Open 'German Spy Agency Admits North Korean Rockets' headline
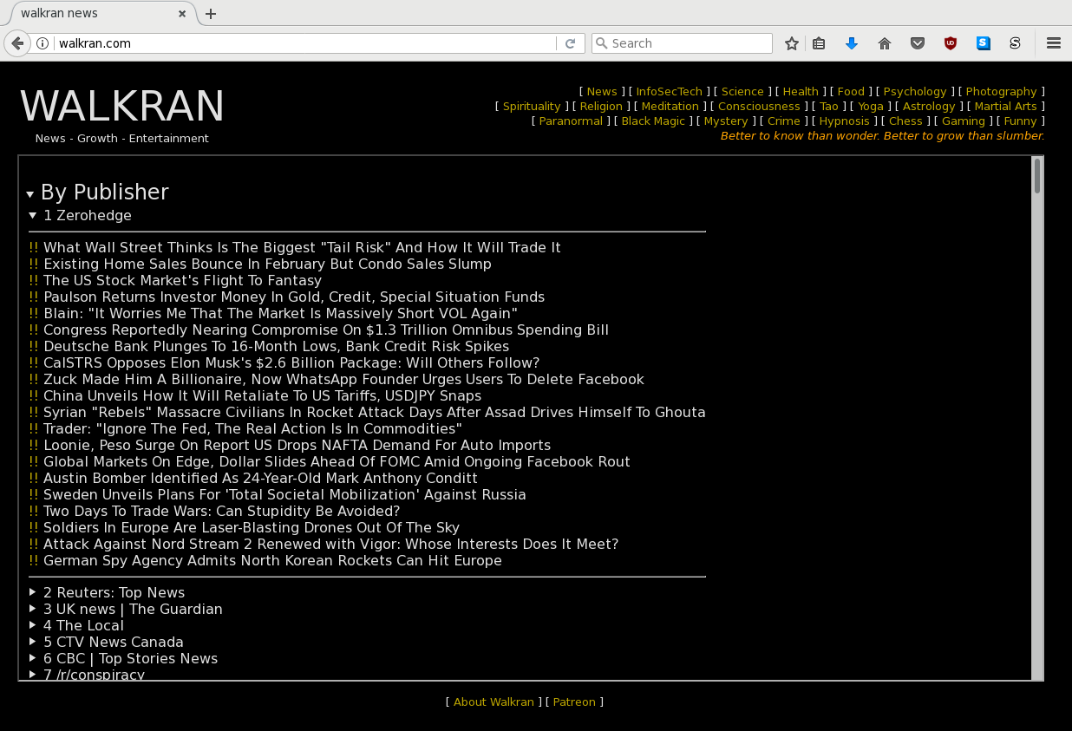The height and width of the screenshot is (731, 1072). (272, 560)
